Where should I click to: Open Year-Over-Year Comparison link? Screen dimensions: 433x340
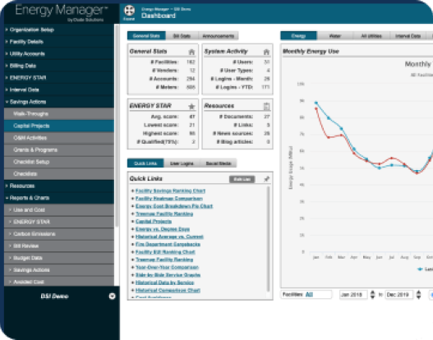coord(167,267)
